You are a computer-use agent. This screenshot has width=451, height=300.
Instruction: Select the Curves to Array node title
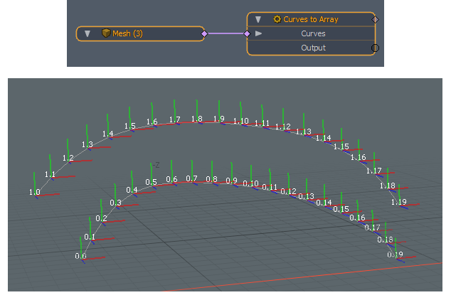pos(311,19)
